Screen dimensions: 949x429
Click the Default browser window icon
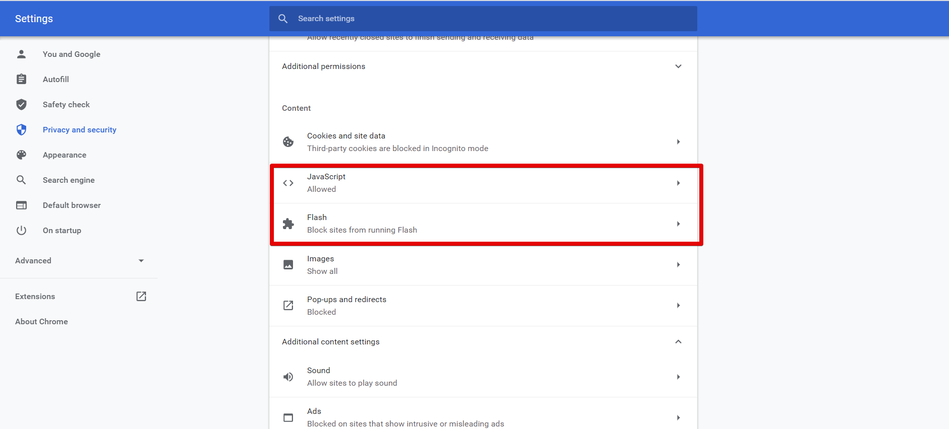pos(21,205)
